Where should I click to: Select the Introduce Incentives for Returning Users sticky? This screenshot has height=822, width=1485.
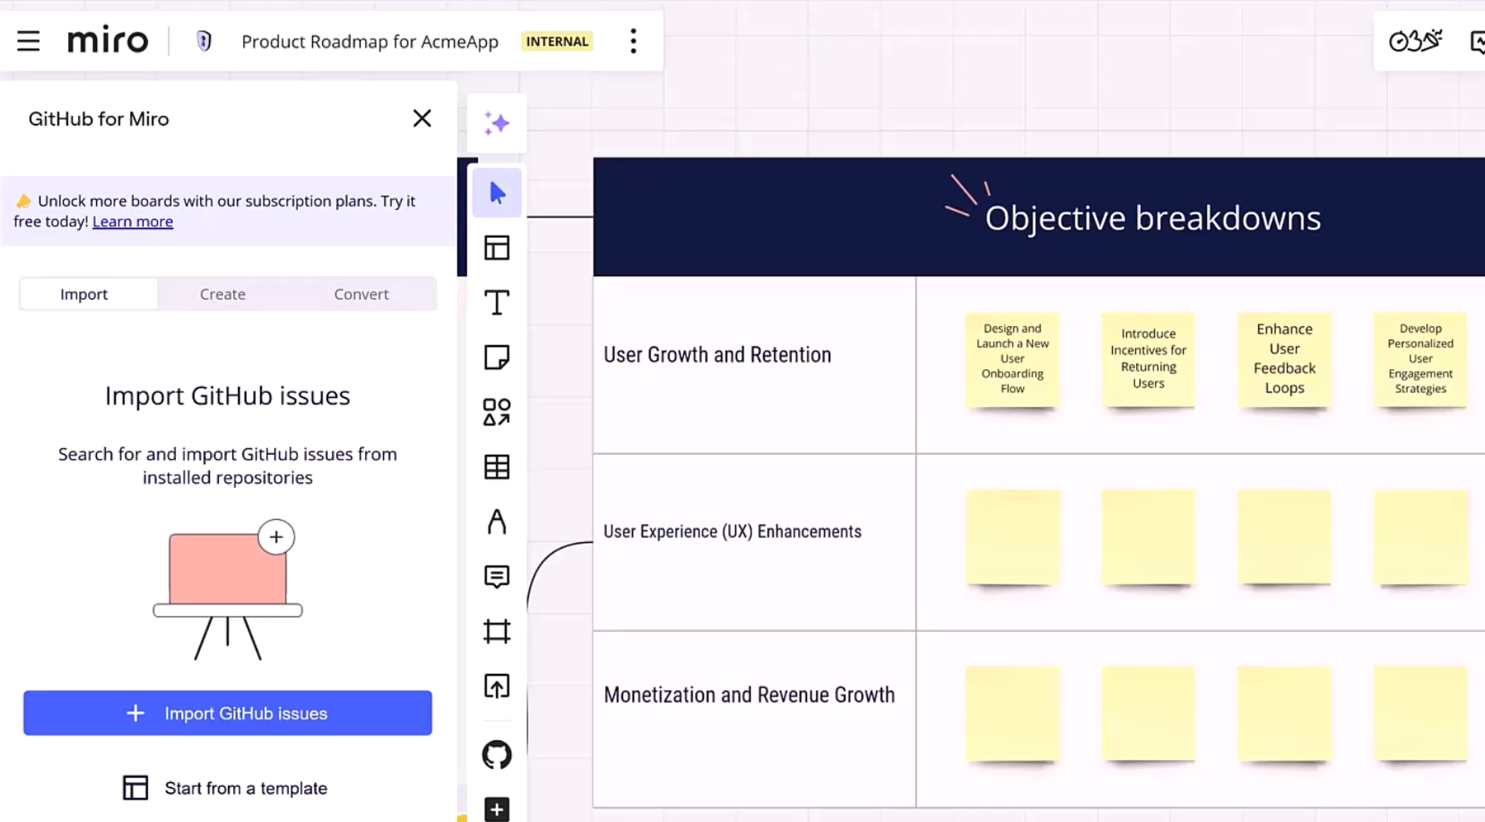point(1148,359)
